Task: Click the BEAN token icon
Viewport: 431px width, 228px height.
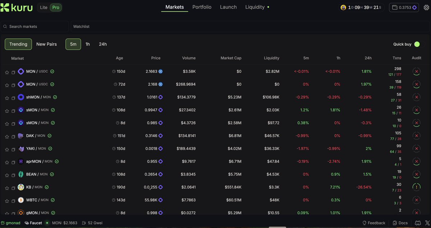Action: [x=21, y=174]
